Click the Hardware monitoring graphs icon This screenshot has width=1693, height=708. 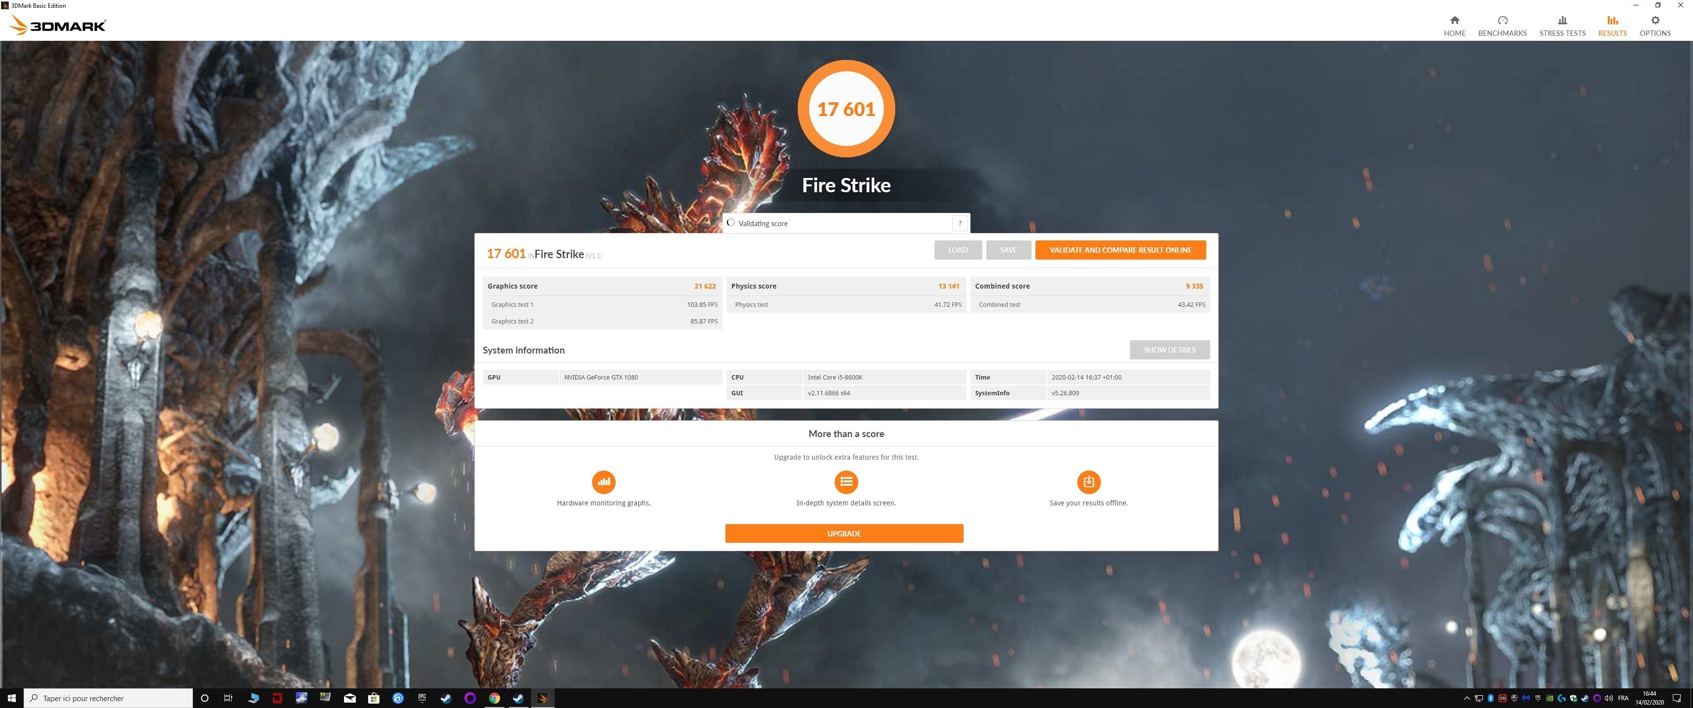[x=603, y=481]
